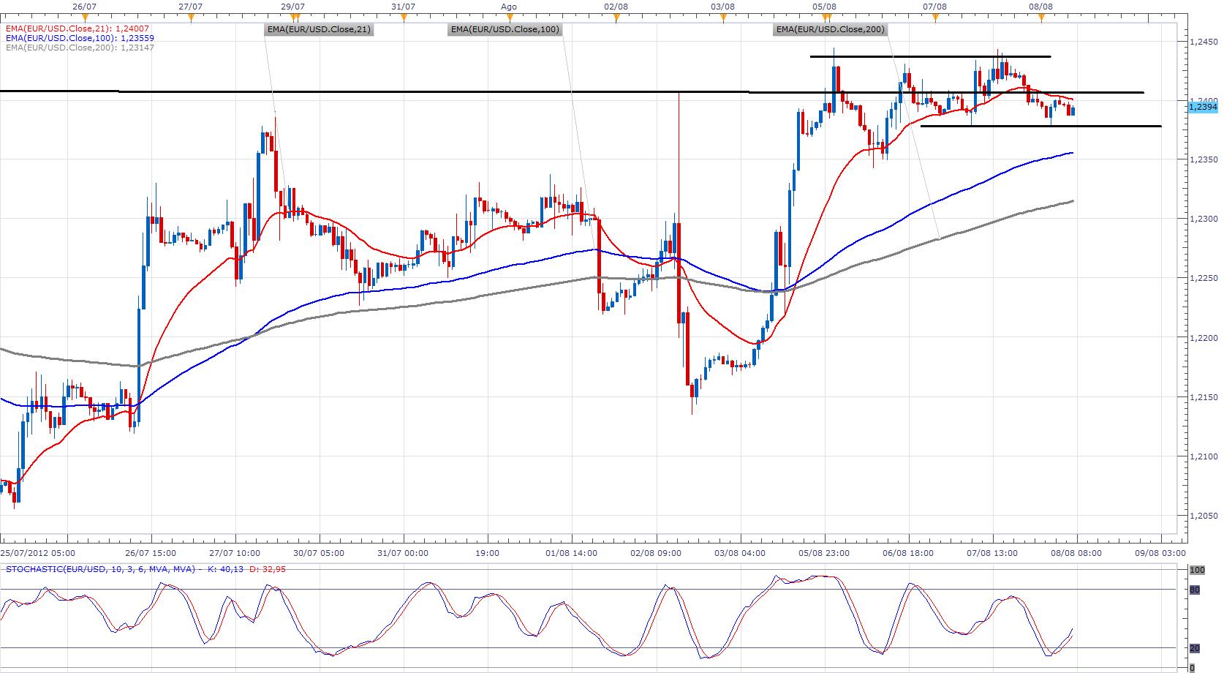The width and height of the screenshot is (1224, 673).
Task: Select the gray EMA 200 legend entry
Action: coord(79,48)
